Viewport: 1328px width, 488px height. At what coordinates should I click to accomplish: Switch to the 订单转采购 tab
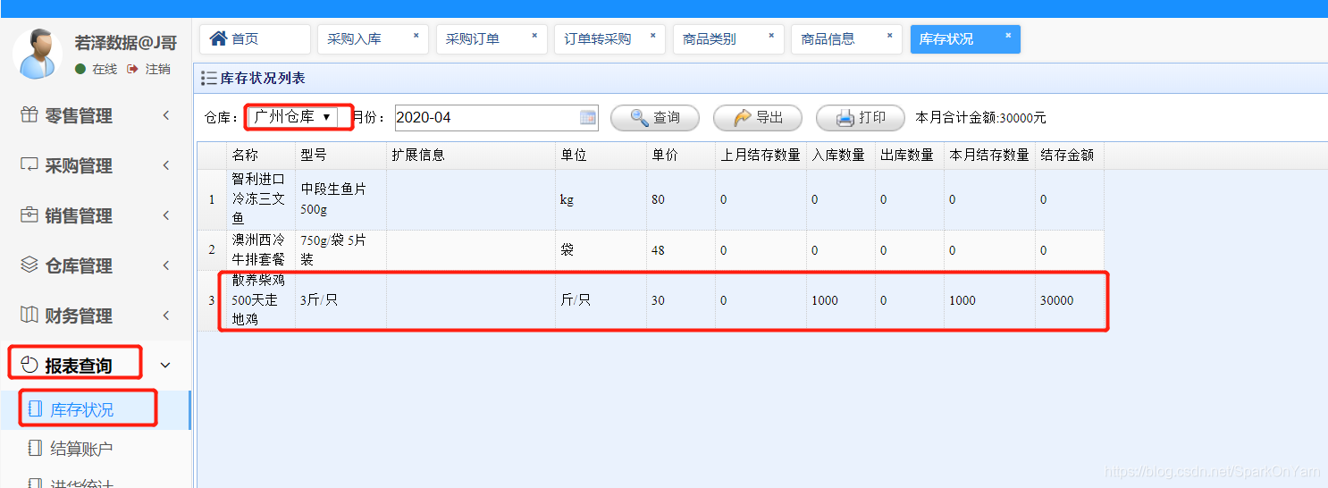coord(609,39)
